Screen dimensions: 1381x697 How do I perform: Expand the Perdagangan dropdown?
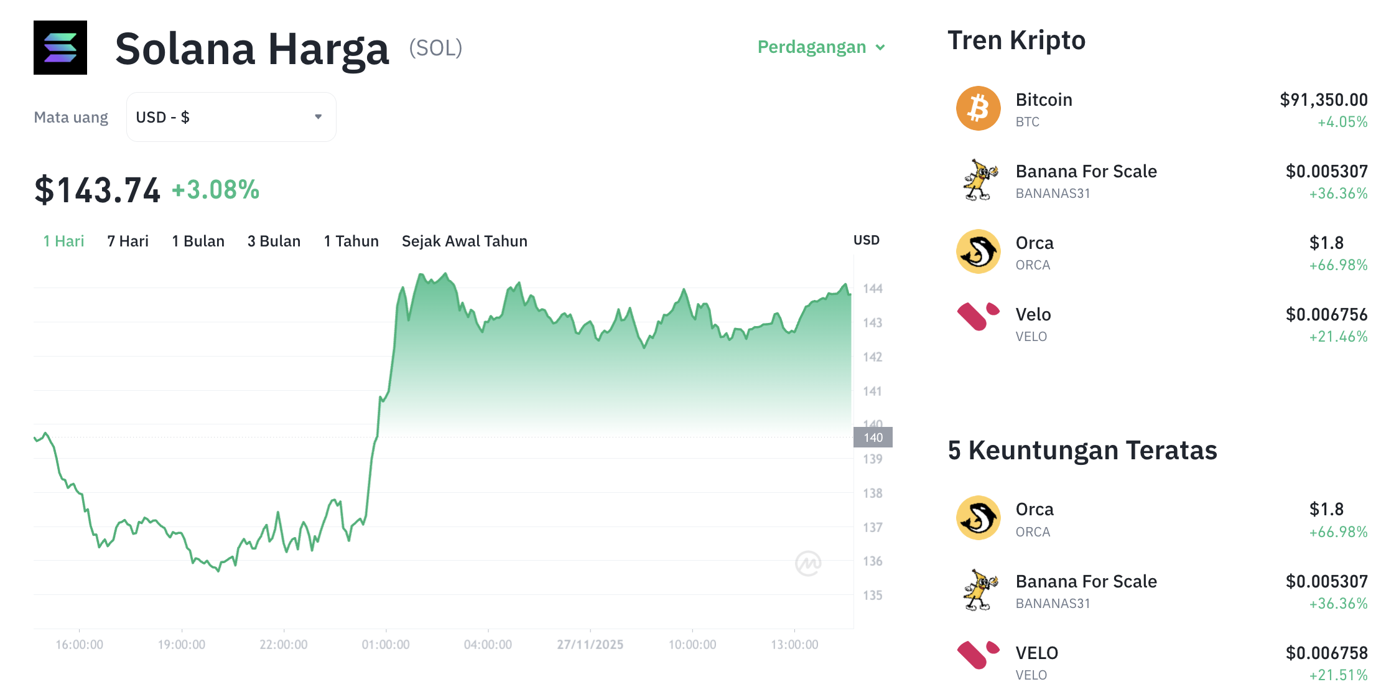[x=820, y=47]
